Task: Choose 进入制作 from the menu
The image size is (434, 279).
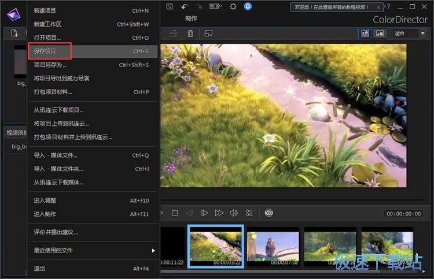Action: (93, 214)
